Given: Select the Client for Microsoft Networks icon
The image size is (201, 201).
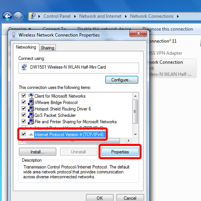Looking at the screenshot, I should (31, 96).
